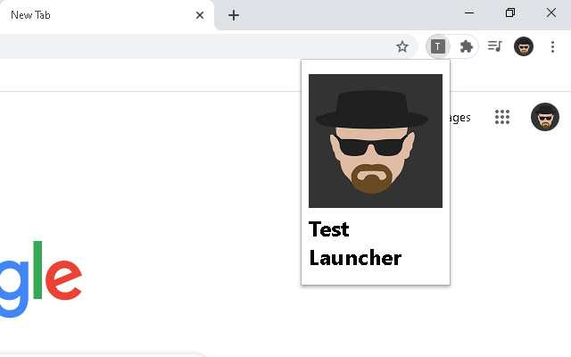Close the Chrome window
Screen dimensions: 571x357
coord(551,13)
